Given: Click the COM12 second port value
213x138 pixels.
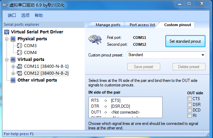Looking at the screenshot, I should [x=140, y=44].
